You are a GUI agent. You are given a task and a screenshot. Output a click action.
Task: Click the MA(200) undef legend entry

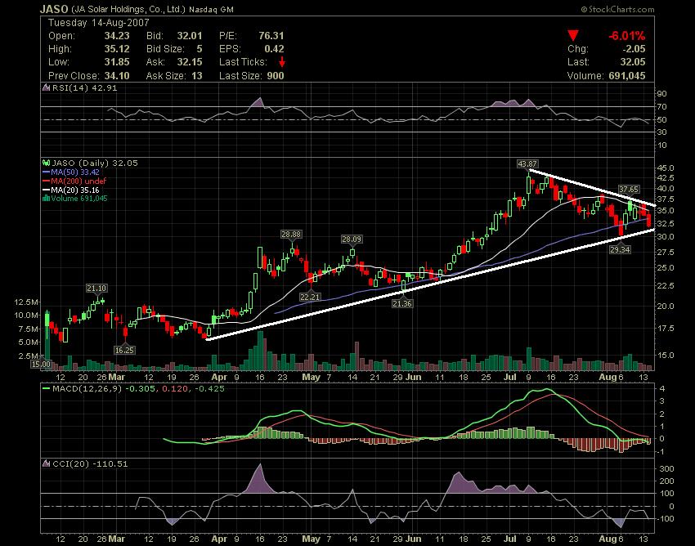[78, 181]
